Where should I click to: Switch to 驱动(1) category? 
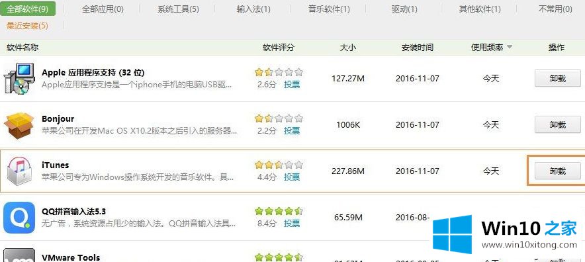404,9
